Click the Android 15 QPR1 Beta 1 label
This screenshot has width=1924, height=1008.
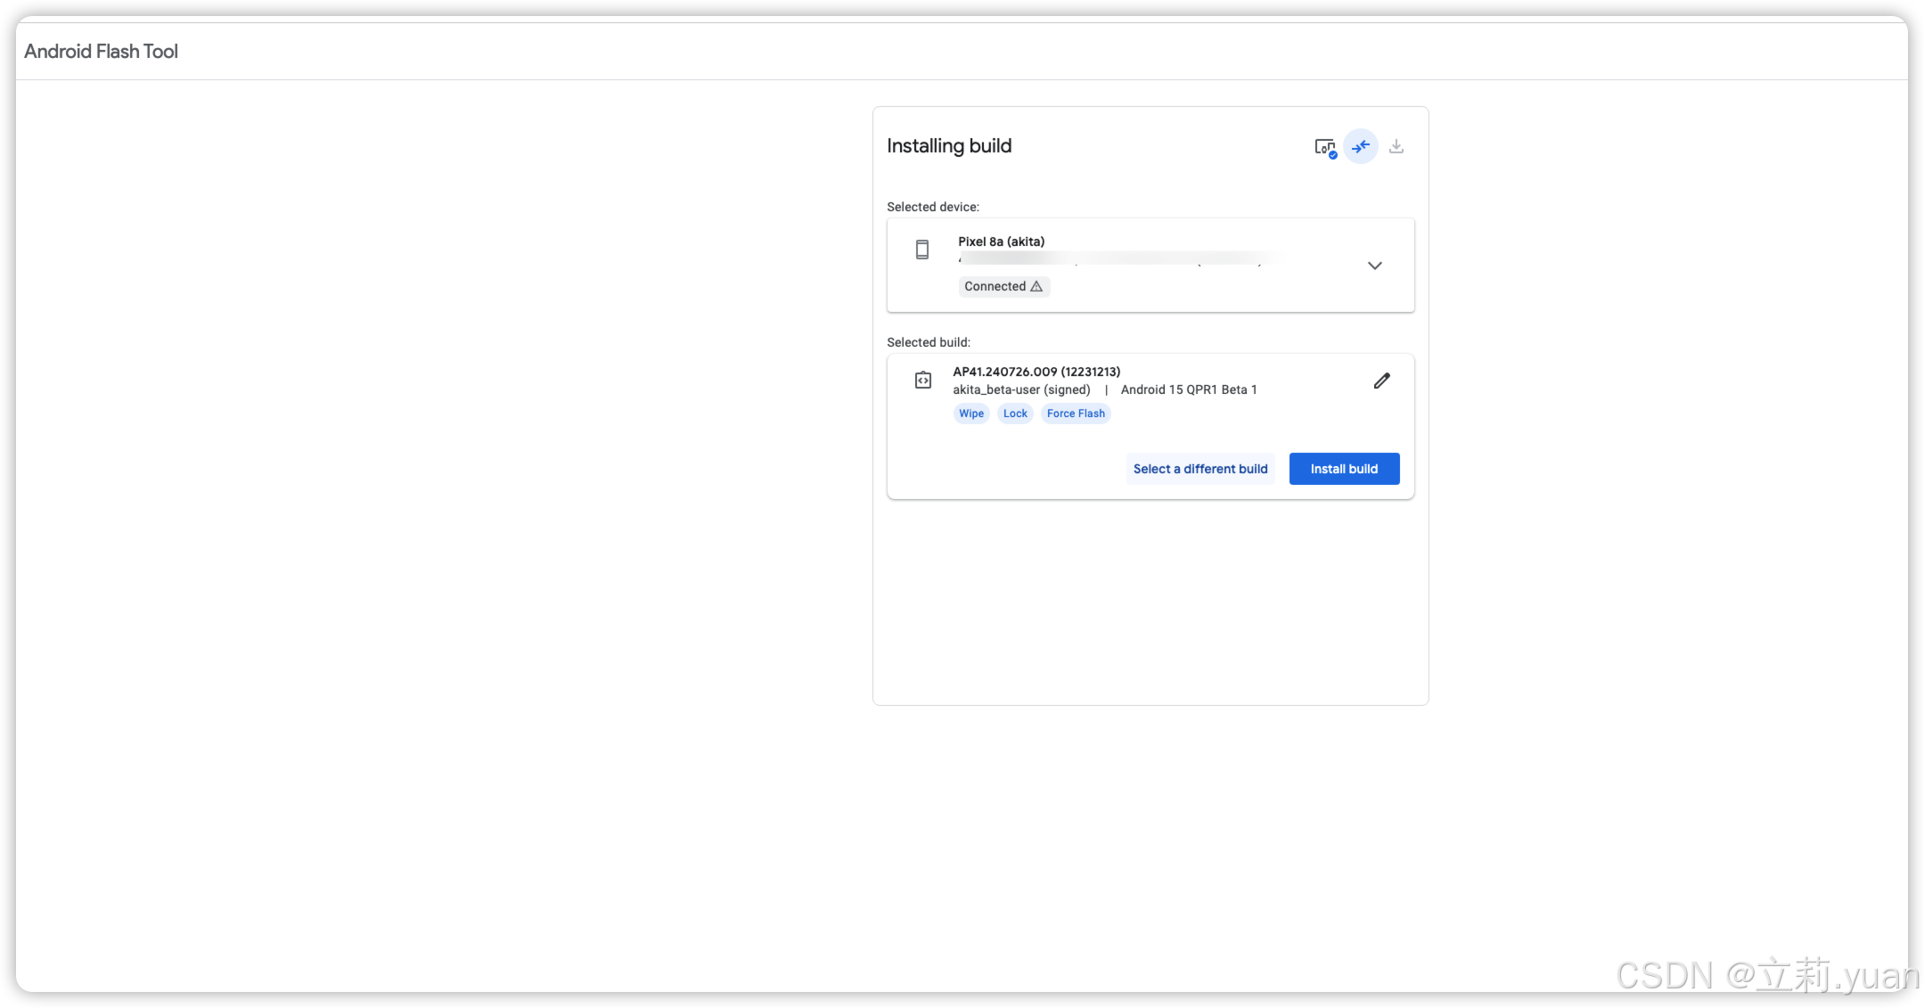[x=1189, y=389]
